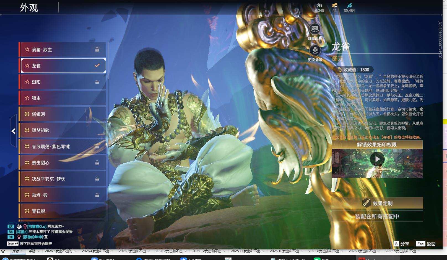447x260 pixels.
Task: Click the 更换场景 scene cube icon
Action: pos(315,50)
